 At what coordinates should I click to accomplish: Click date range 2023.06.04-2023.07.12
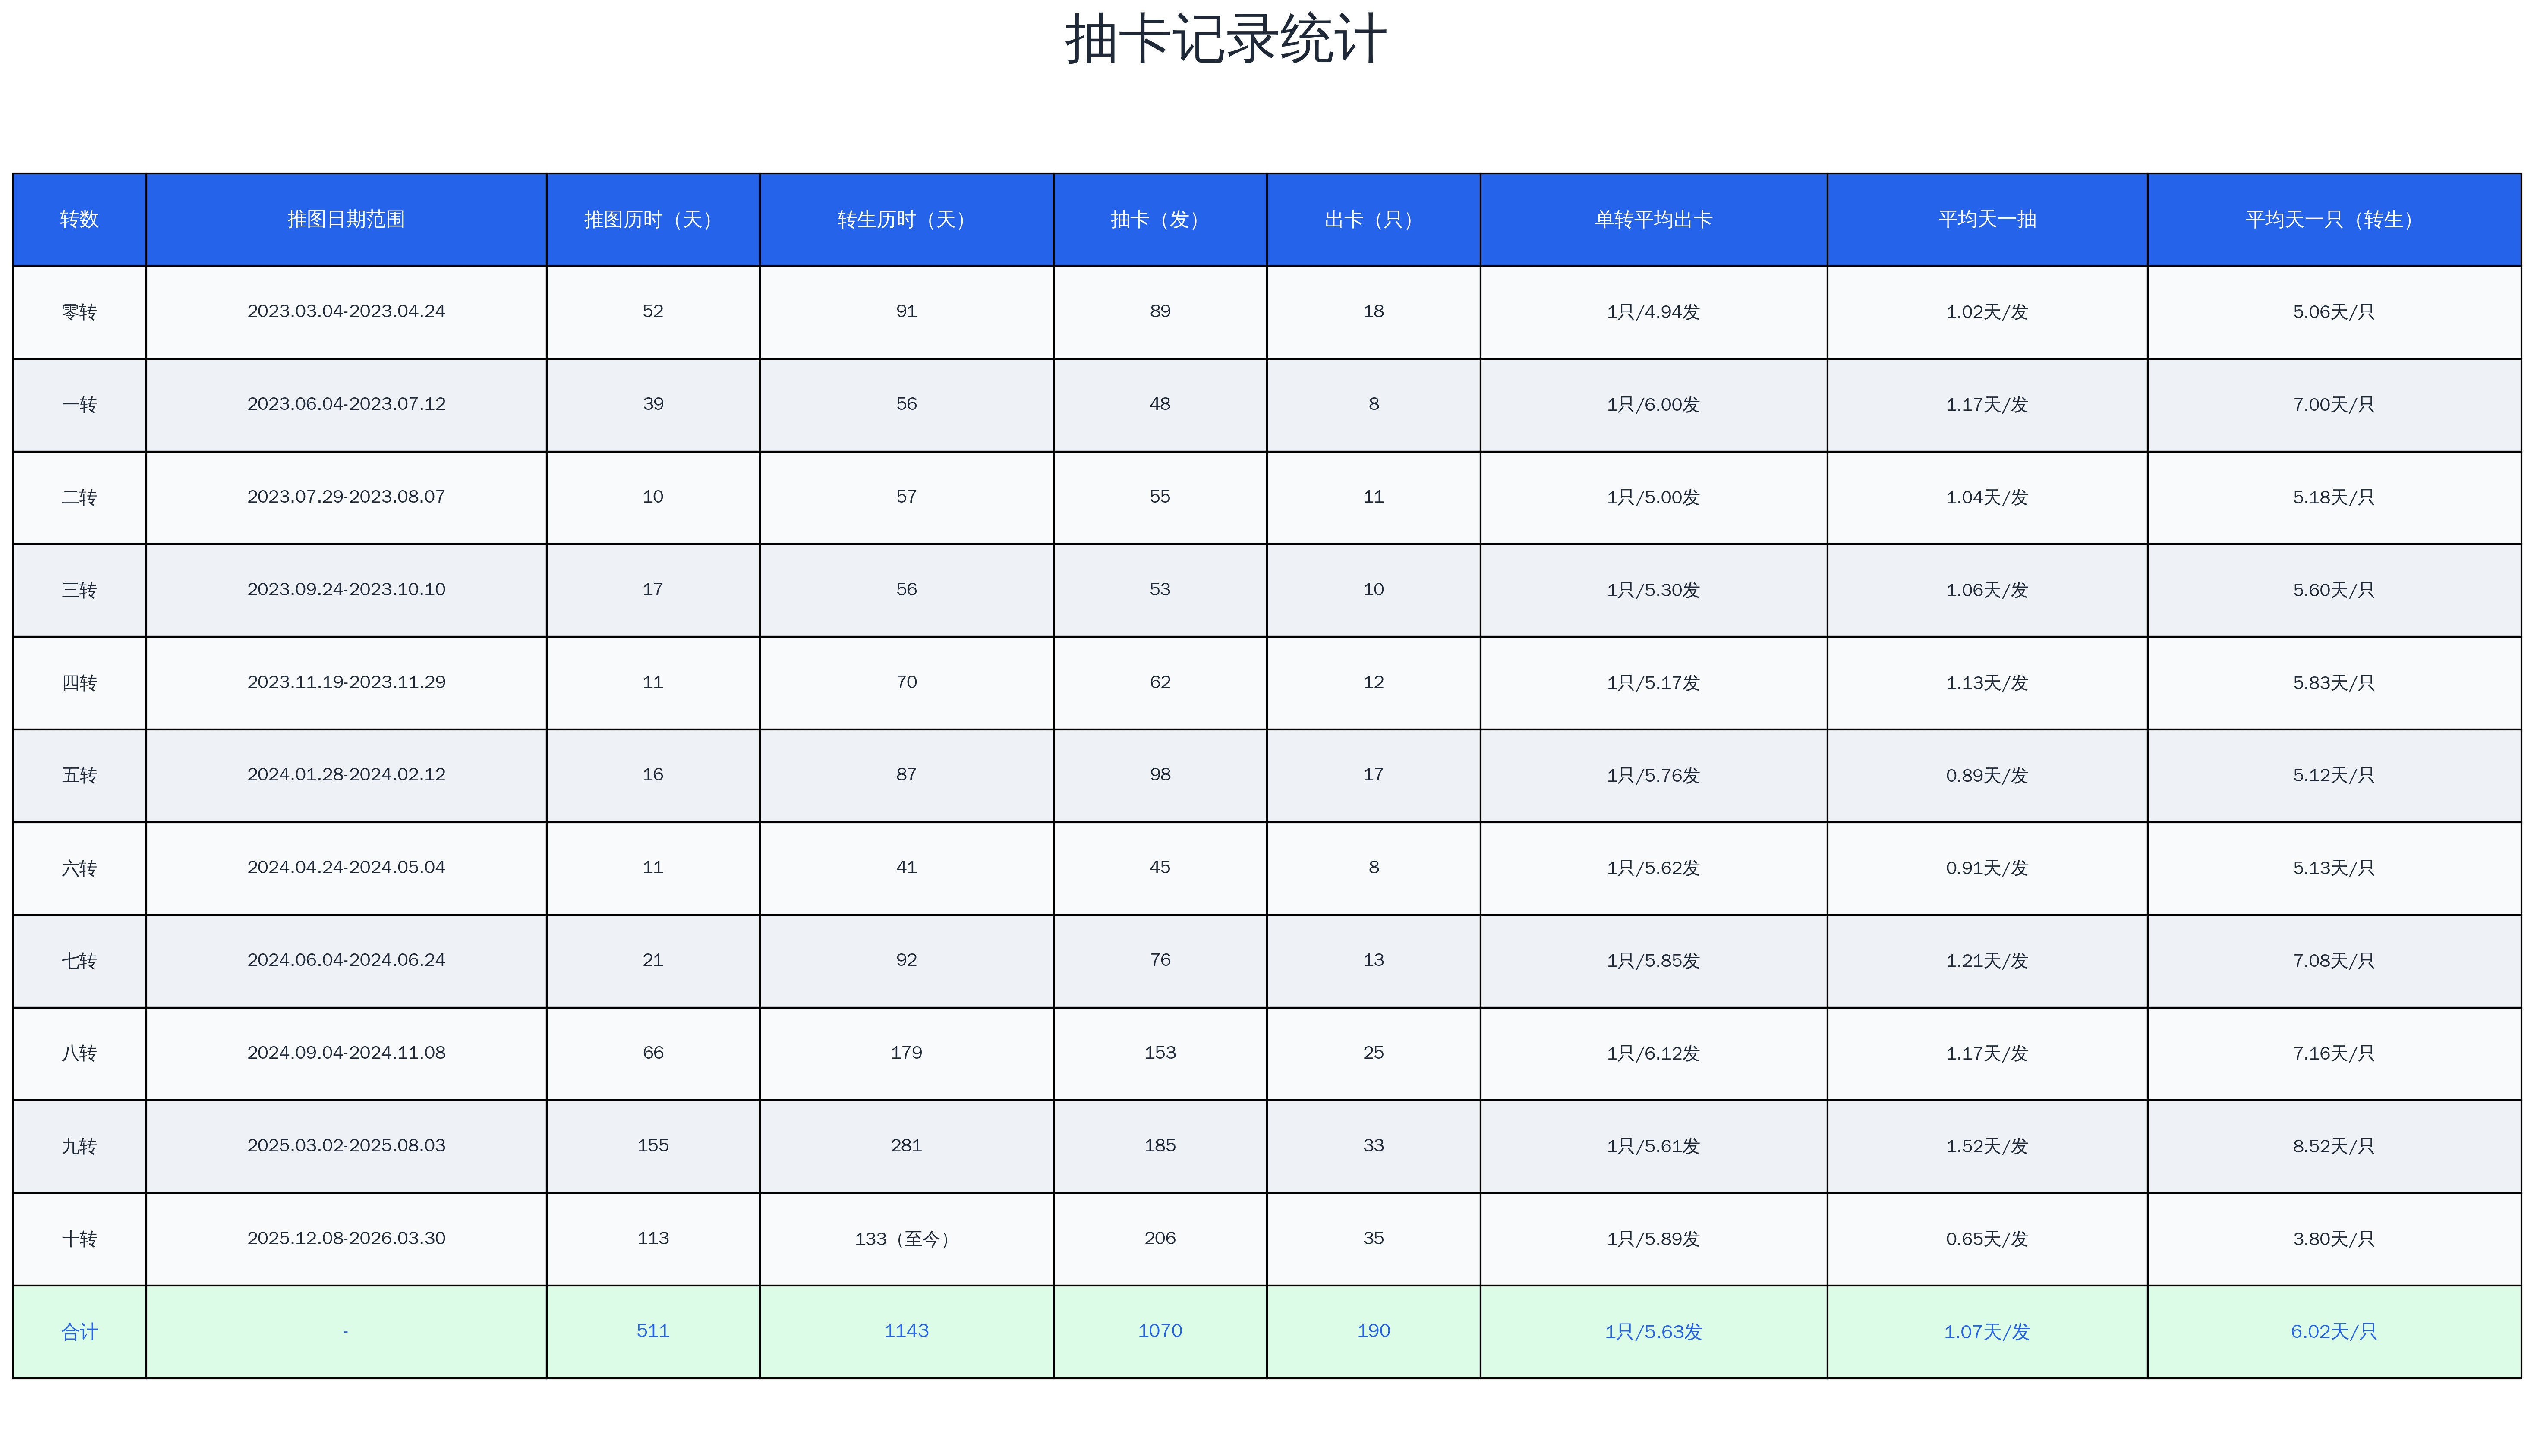coord(346,405)
